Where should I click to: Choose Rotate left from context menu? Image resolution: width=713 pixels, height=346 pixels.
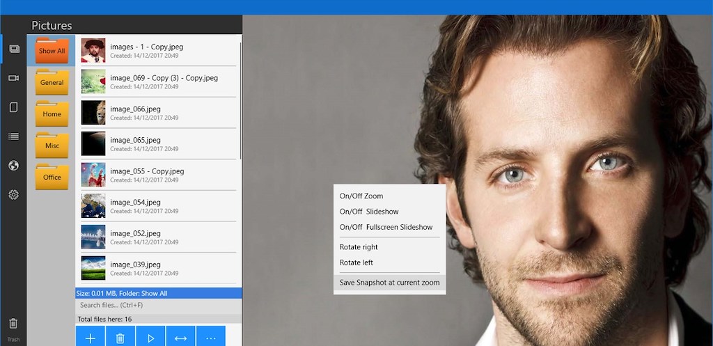356,262
